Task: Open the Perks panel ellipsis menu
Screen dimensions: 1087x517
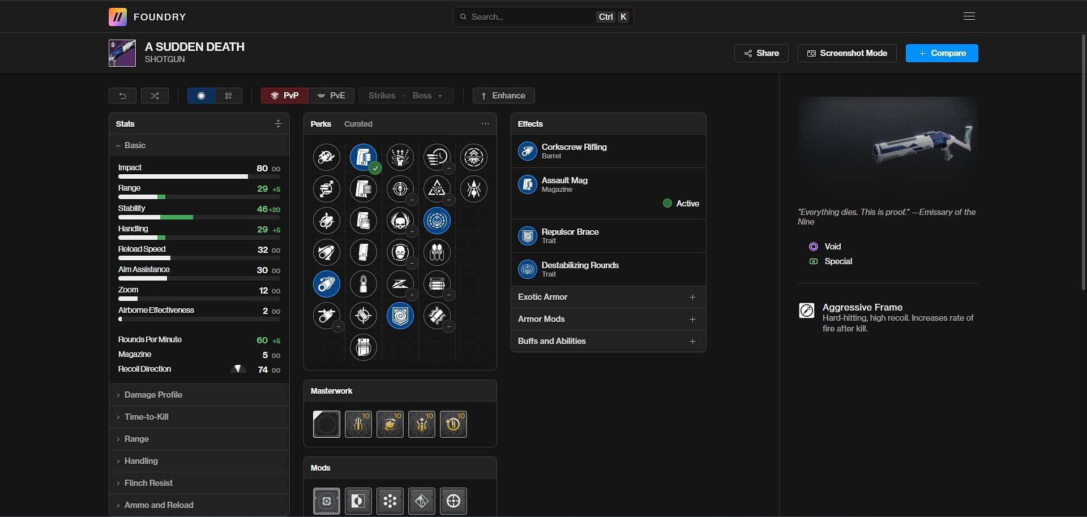Action: (485, 123)
